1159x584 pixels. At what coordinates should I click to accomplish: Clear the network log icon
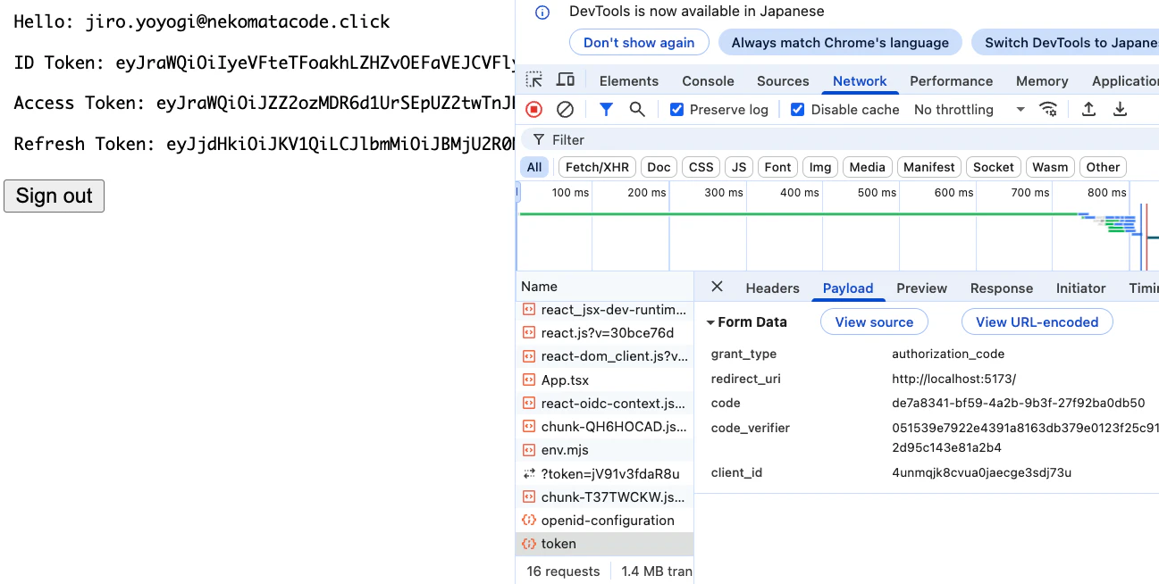point(565,109)
